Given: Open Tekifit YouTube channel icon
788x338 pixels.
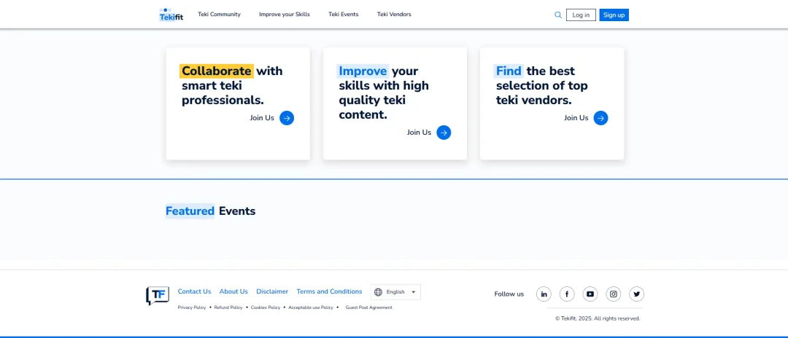Looking at the screenshot, I should tap(590, 294).
